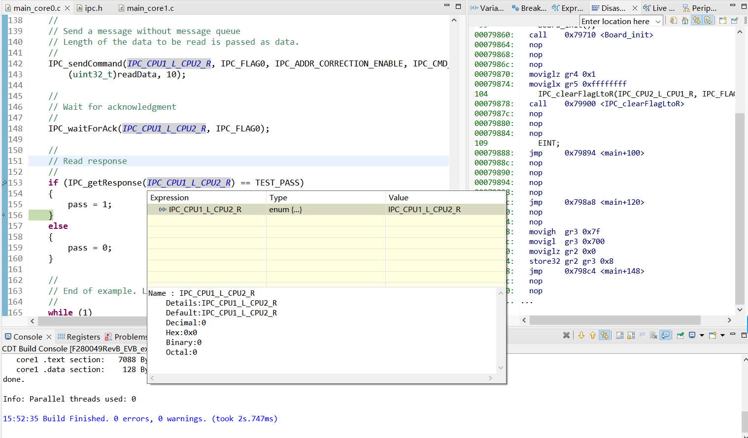748x438 pixels.
Task: Click the Home icon in Disassembly toolbar
Action: pos(685,21)
